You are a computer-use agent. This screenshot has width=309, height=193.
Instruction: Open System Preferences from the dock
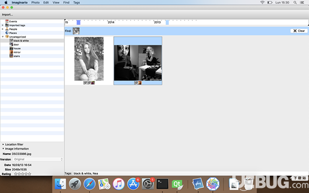click(148, 184)
